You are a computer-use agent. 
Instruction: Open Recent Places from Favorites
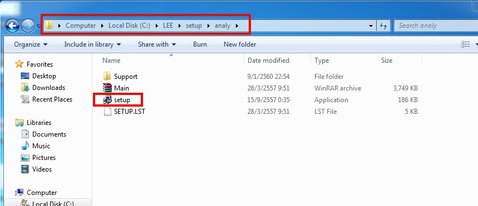pyautogui.click(x=52, y=99)
